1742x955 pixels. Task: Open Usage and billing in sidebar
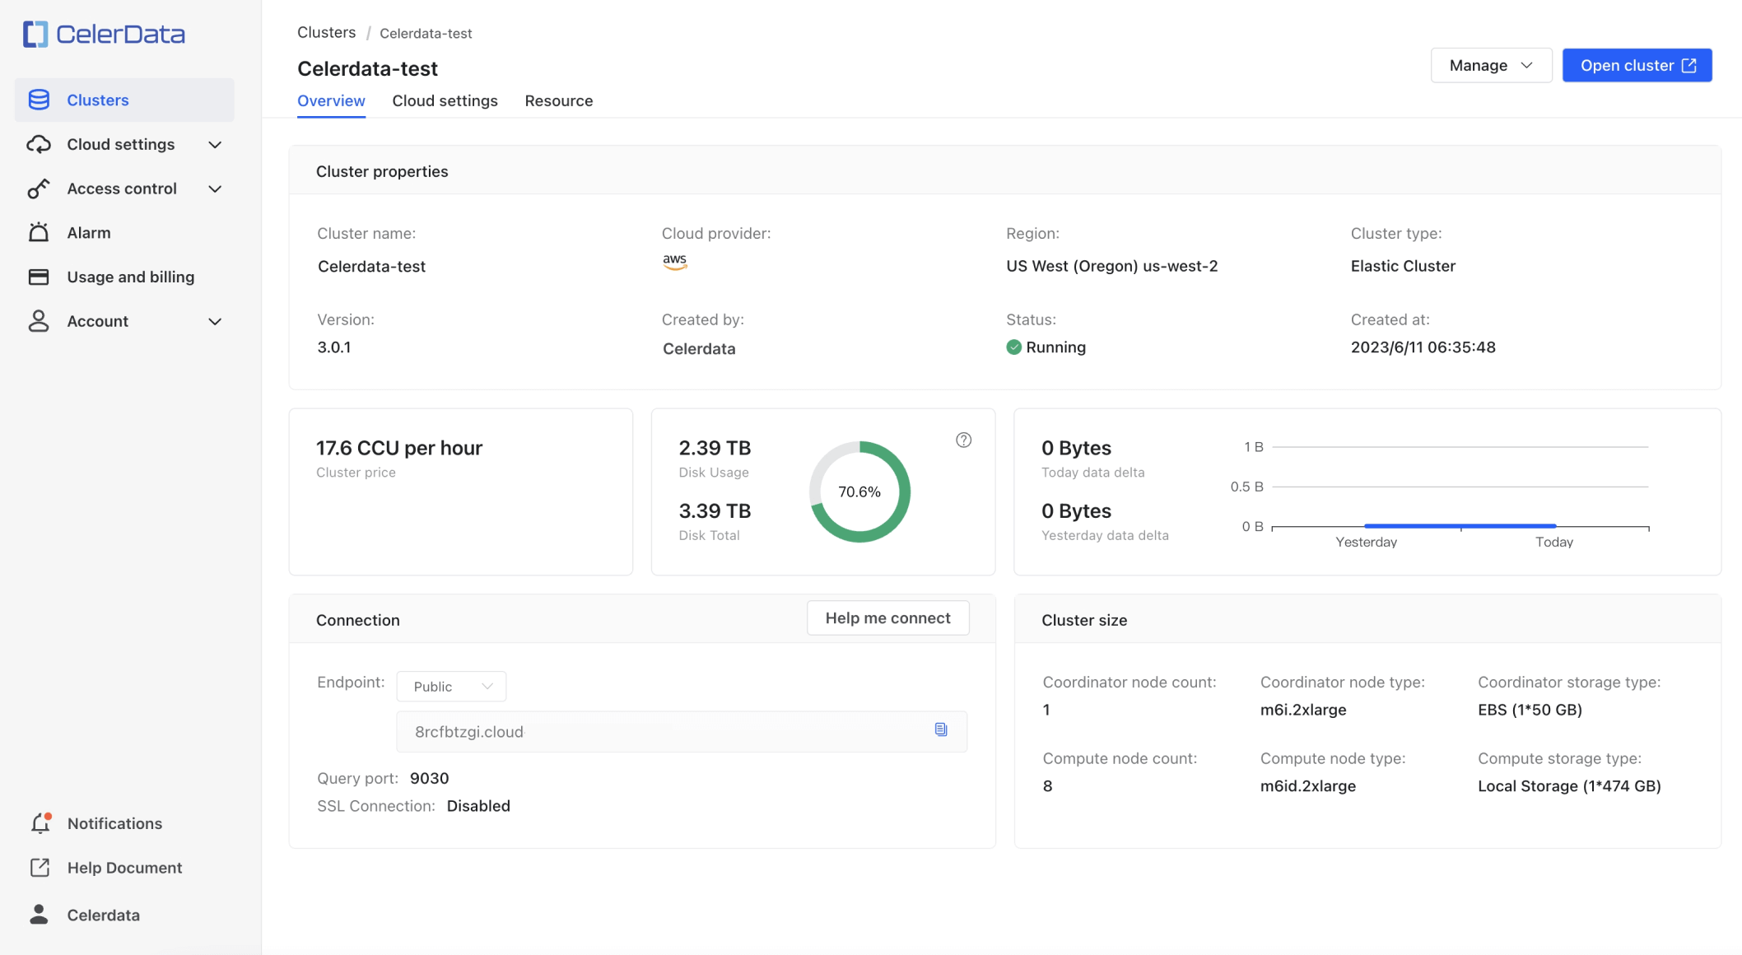(x=124, y=277)
